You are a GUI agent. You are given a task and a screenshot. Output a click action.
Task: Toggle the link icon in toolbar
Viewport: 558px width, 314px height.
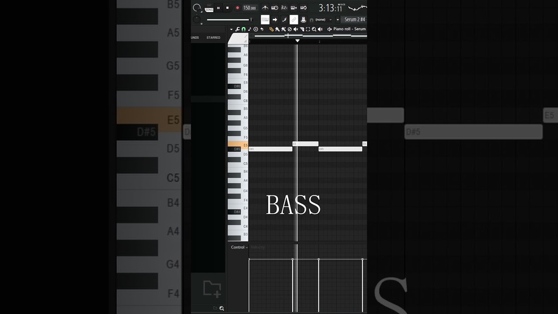pos(294,20)
